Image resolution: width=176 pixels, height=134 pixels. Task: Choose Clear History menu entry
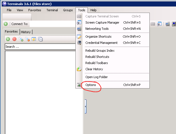(x=113, y=69)
